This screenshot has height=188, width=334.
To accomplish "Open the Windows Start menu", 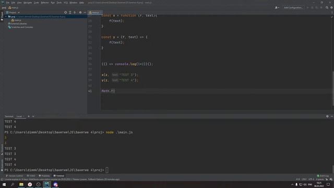I will coord(4,184).
